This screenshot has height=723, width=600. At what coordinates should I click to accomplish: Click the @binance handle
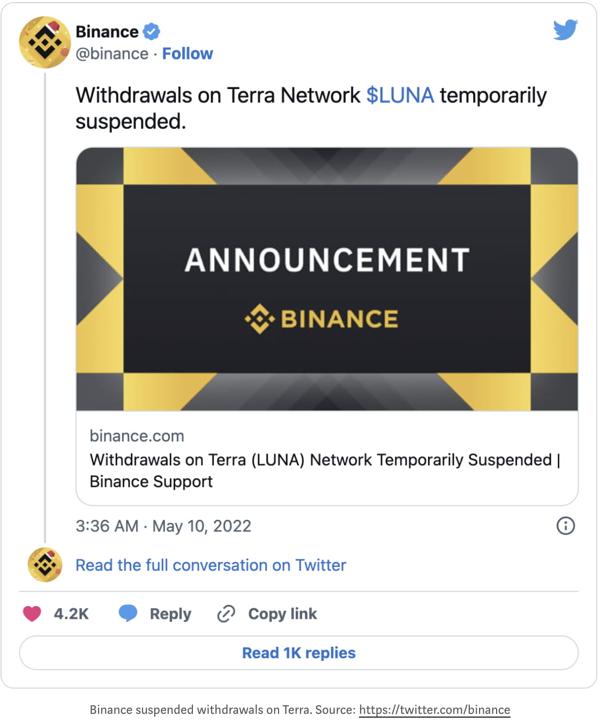(x=112, y=54)
